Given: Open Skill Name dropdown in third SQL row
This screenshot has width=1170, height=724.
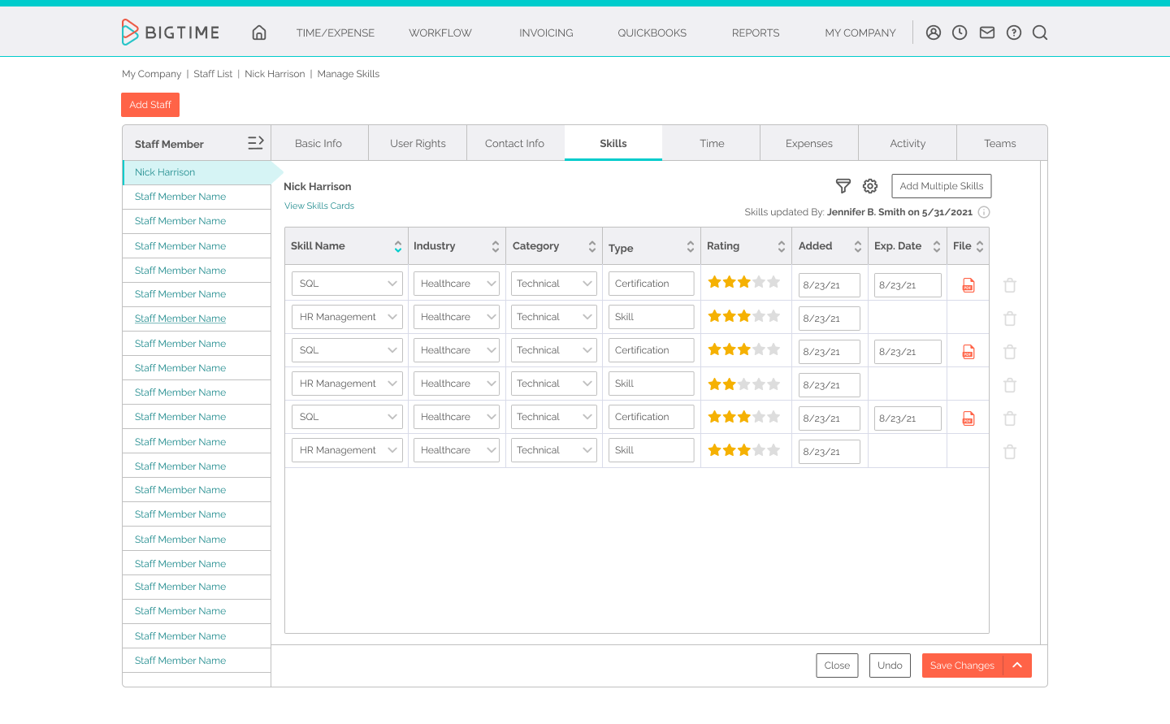Looking at the screenshot, I should (x=348, y=417).
